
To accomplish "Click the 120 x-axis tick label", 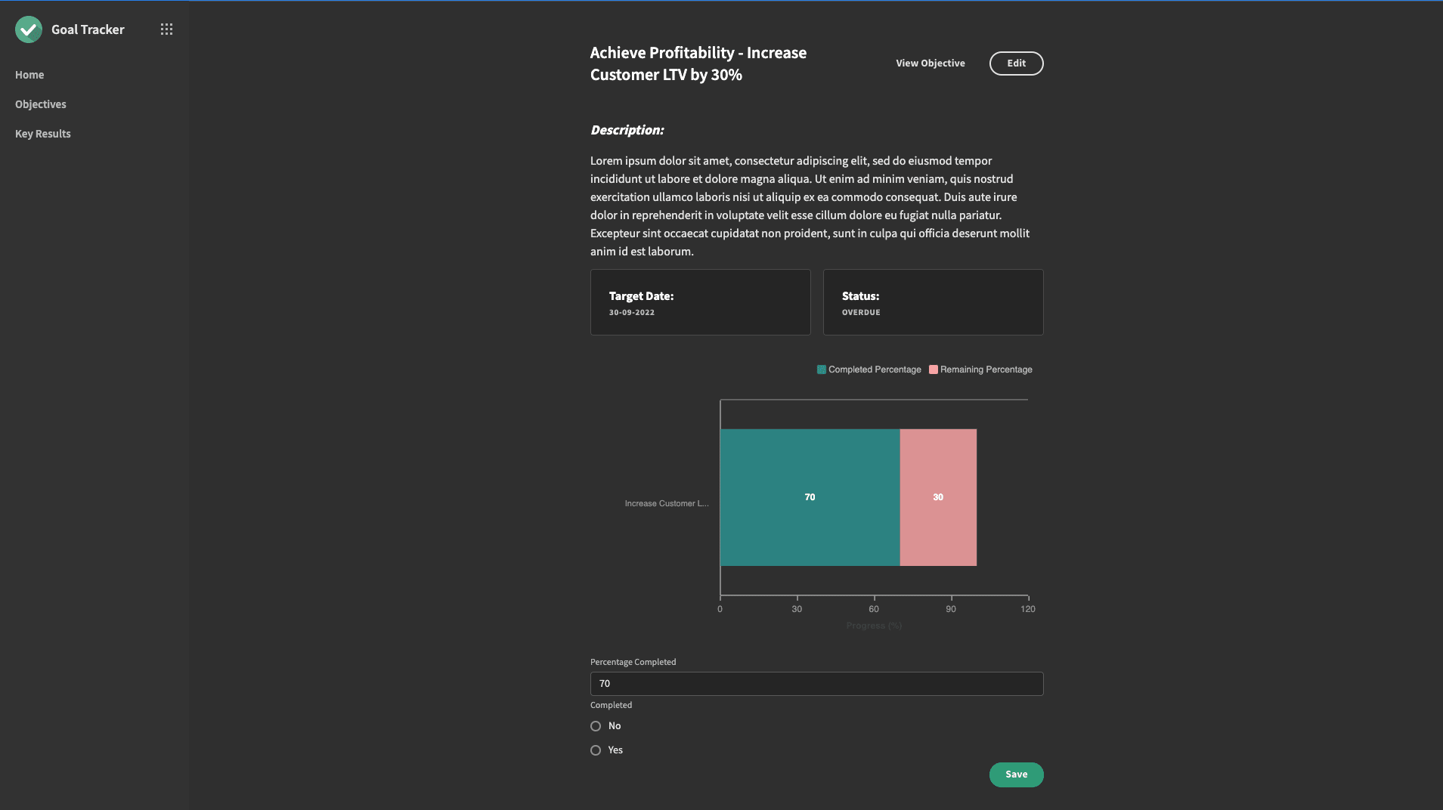I will click(x=1028, y=609).
